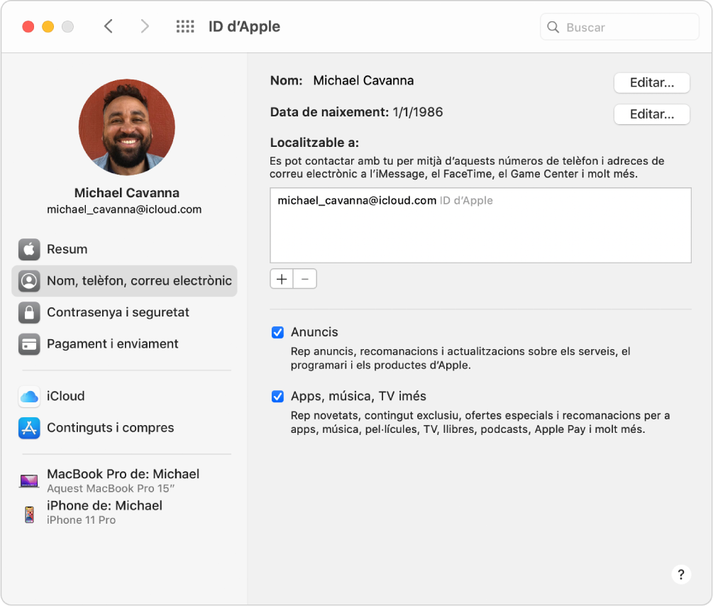
Task: Click the iPhone 11 Pro device icon
Action: 30,514
